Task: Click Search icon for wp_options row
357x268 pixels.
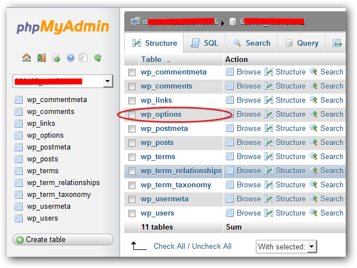Action: tap(314, 114)
